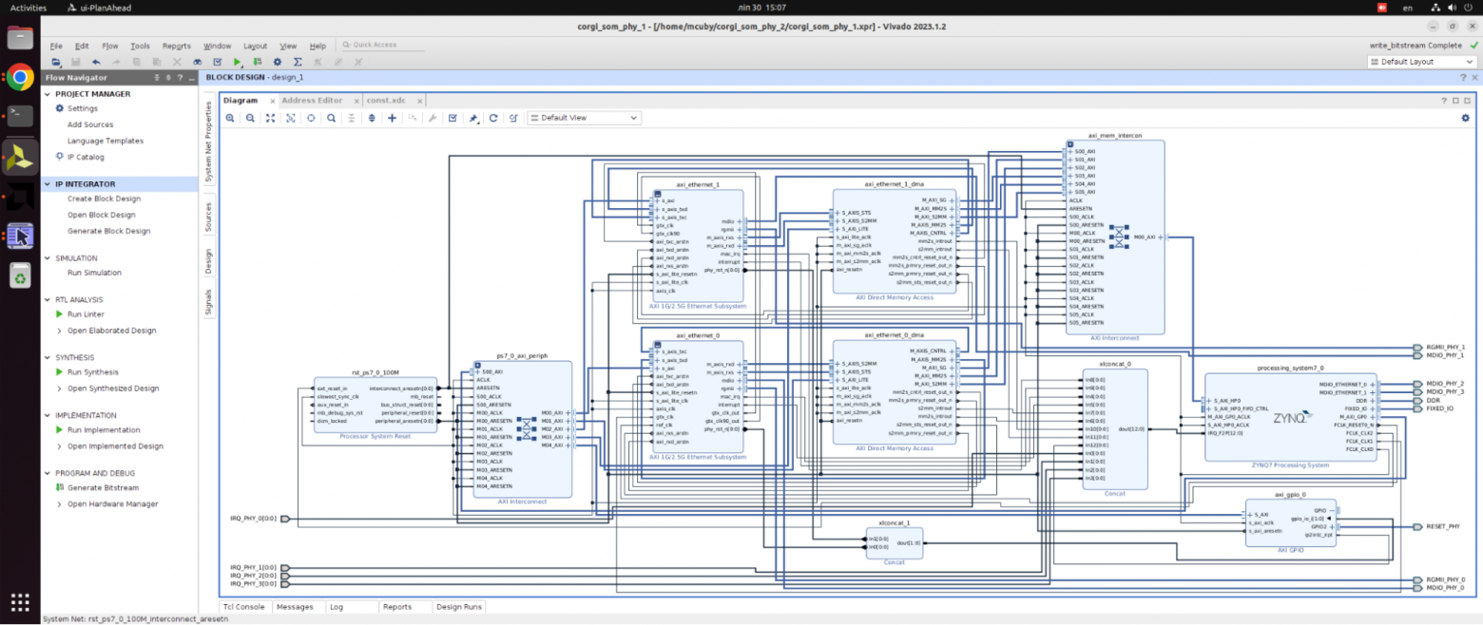Add IP using the plus icon
This screenshot has height=625, width=1483.
coord(392,118)
